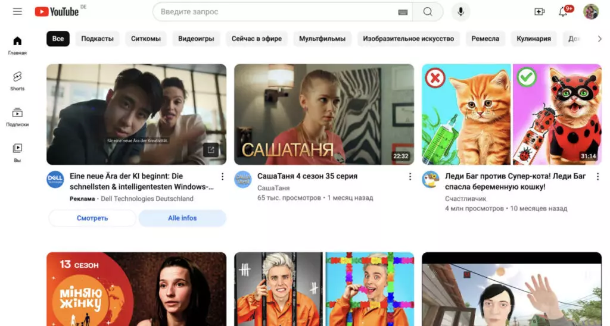Click the 4 млн просмотров text
The width and height of the screenshot is (610, 326).
point(474,209)
